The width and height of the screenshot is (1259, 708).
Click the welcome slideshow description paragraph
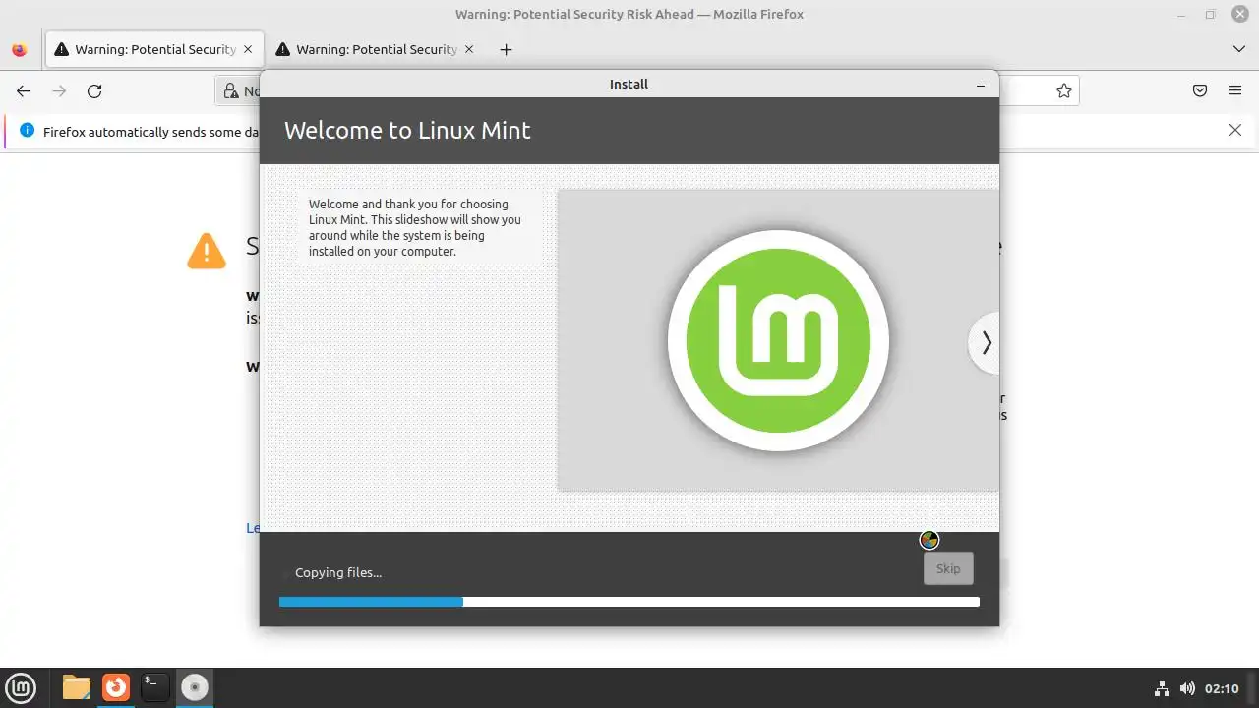[x=415, y=228]
